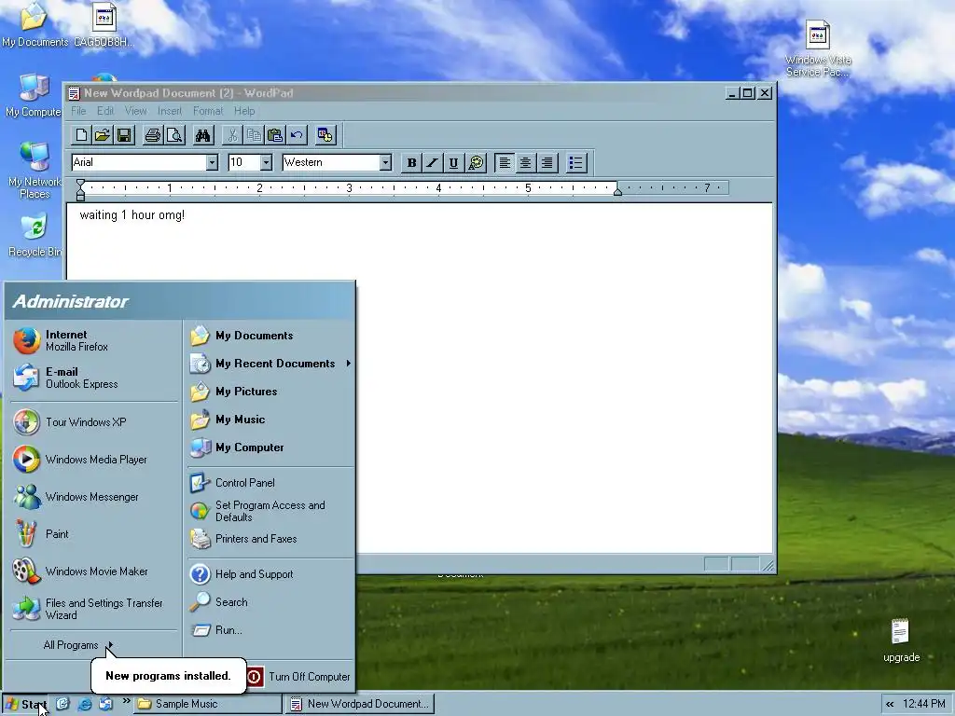Open the Run... dialog
This screenshot has width=955, height=716.
(x=270, y=630)
